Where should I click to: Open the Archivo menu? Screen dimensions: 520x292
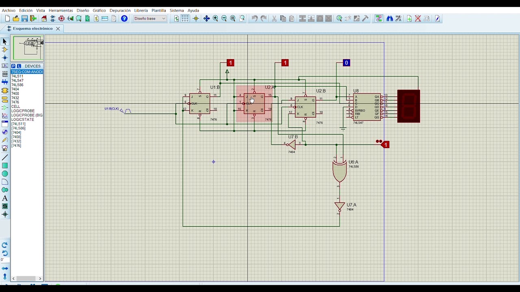(9, 11)
